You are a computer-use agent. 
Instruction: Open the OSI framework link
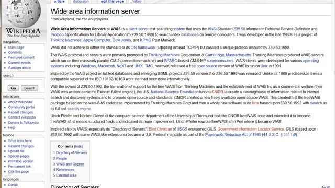[x=143, y=48]
